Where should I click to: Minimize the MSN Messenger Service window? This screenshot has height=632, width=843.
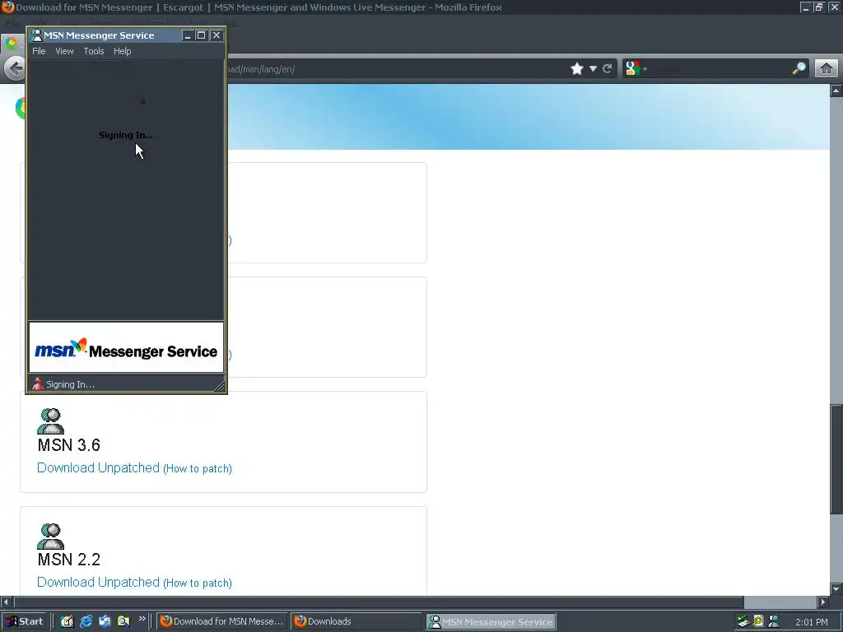point(188,35)
